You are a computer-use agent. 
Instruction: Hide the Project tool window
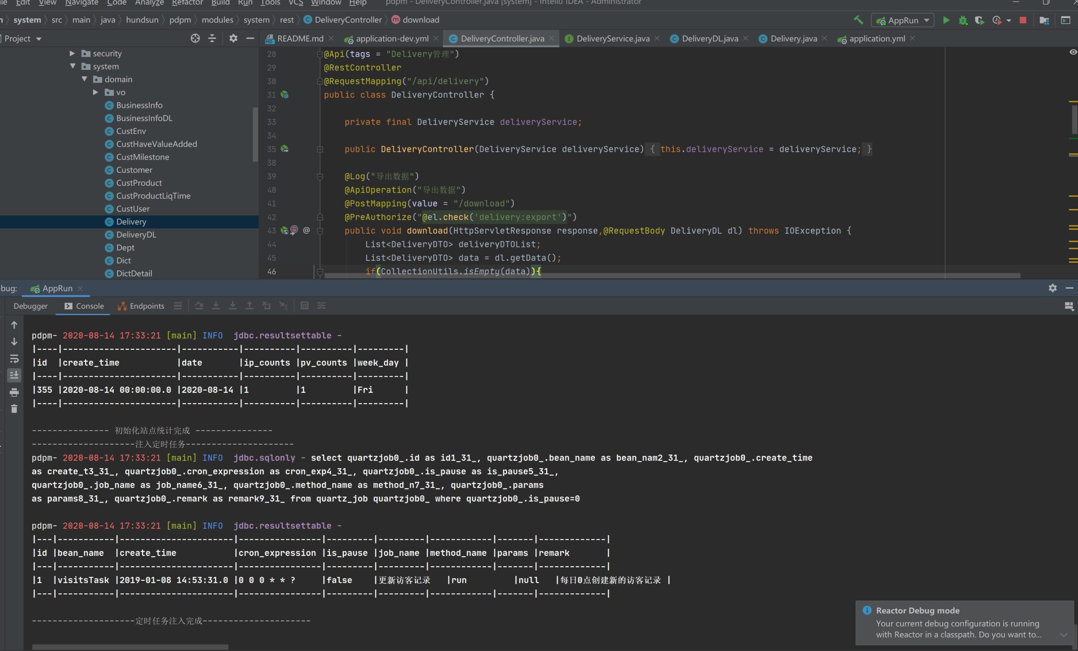pyautogui.click(x=250, y=38)
